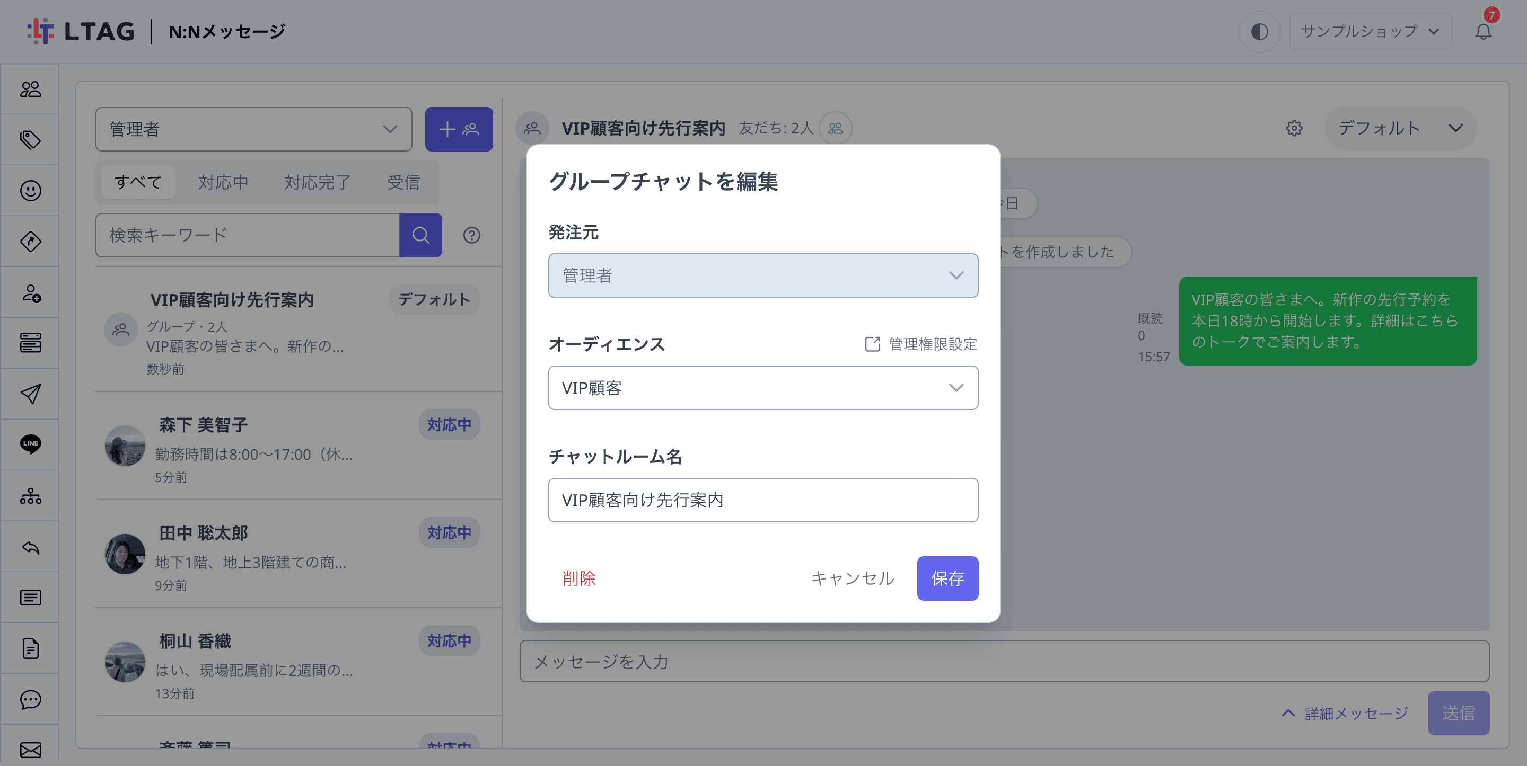Open the 管理権限設定 link
The width and height of the screenshot is (1527, 766).
click(x=920, y=344)
